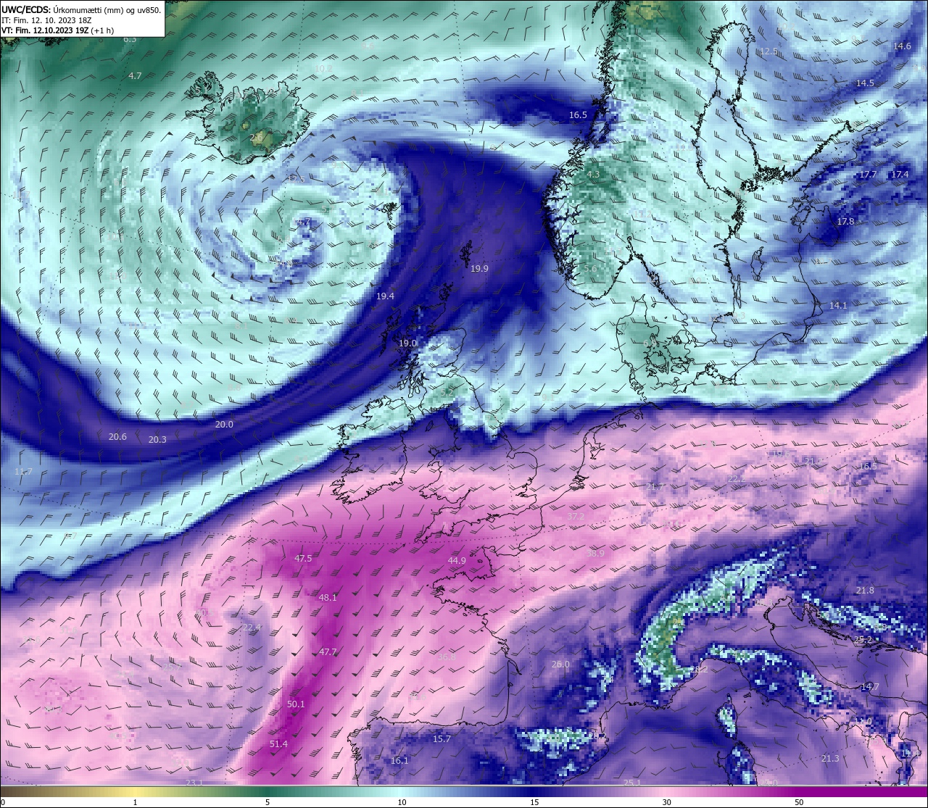Select the 14.1 value label
The image size is (928, 808).
(x=838, y=306)
